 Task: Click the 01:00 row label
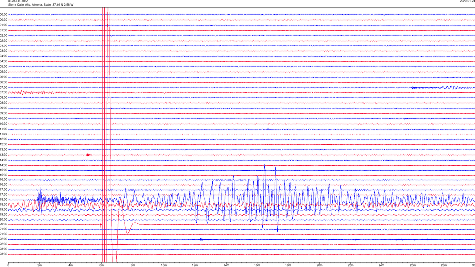click(3, 25)
